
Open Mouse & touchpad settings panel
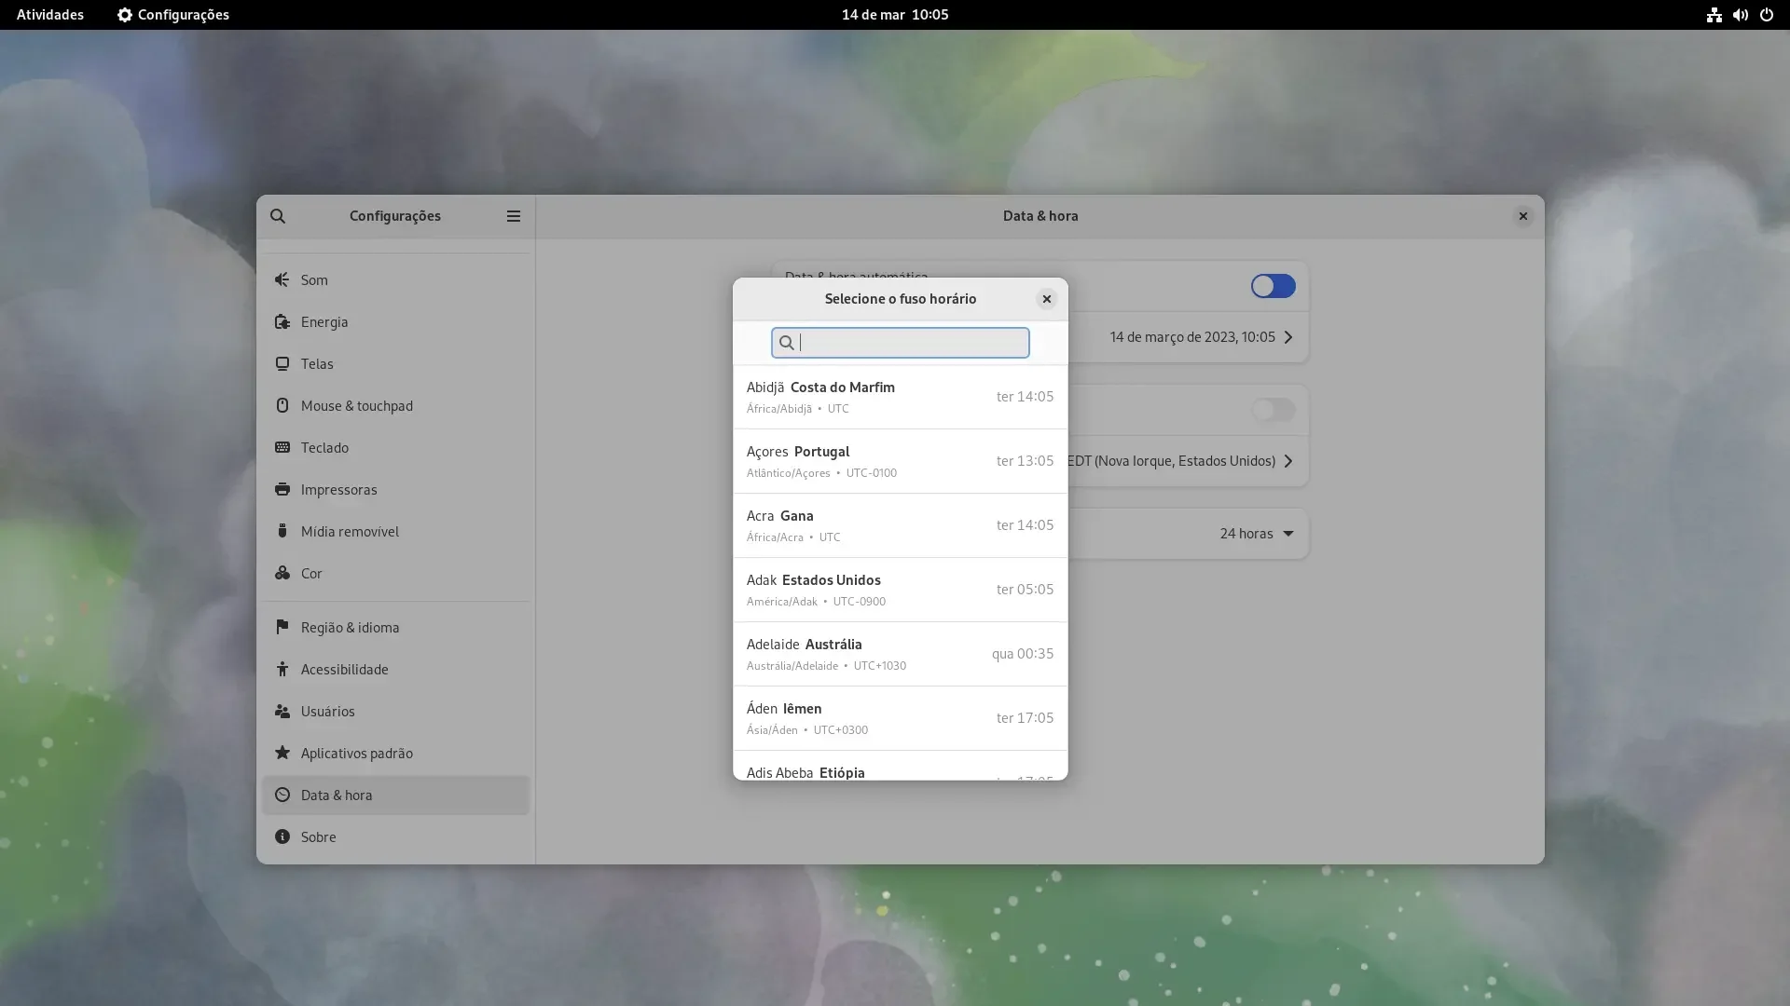click(x=395, y=406)
